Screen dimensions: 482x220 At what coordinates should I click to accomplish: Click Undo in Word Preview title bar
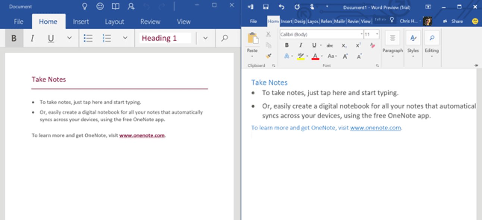click(281, 7)
